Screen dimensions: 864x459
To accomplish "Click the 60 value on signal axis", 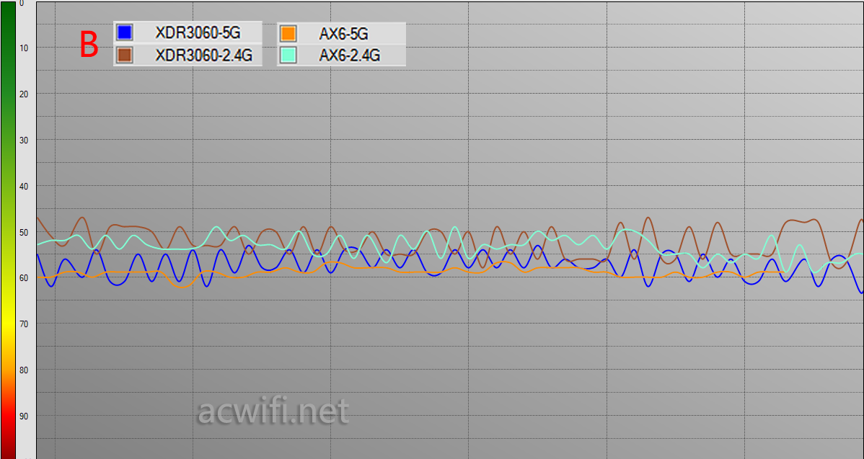I will 24,278.
